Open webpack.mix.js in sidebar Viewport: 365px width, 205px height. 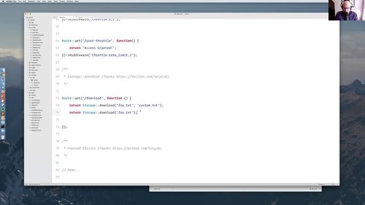(36, 130)
